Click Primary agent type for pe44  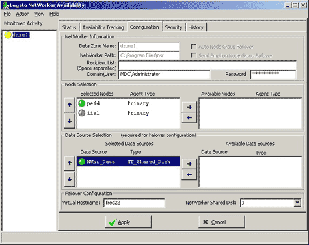(138, 103)
